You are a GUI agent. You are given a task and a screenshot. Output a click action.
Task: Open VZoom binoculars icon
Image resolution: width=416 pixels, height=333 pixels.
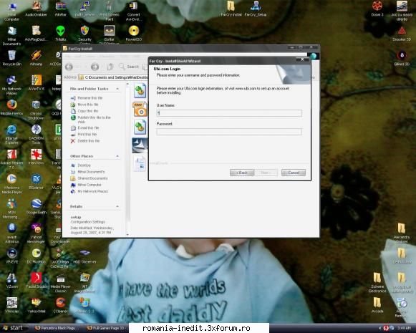[x=11, y=278]
